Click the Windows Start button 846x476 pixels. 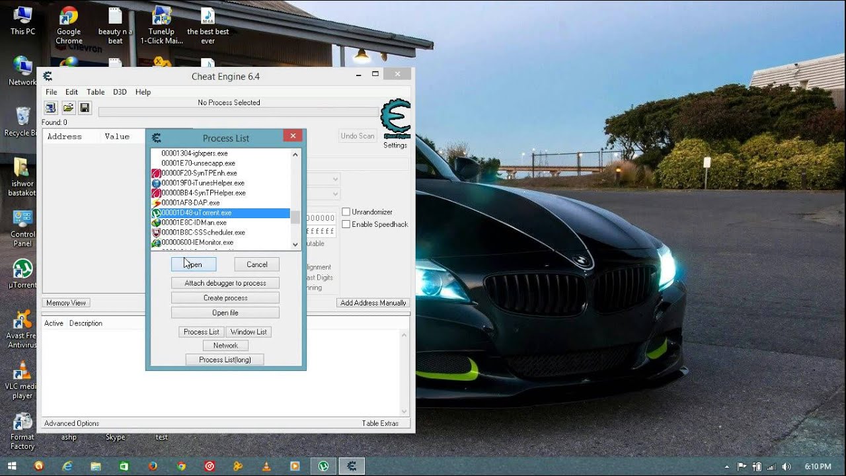(11, 466)
